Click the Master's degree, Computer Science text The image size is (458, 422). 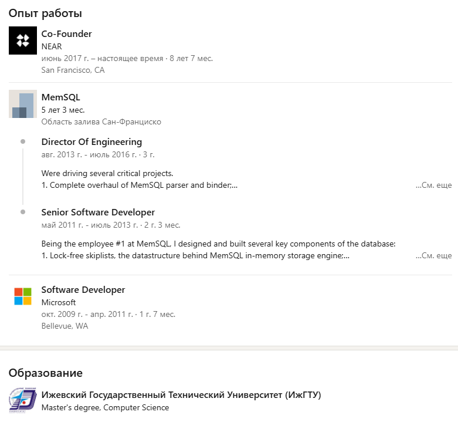105,407
